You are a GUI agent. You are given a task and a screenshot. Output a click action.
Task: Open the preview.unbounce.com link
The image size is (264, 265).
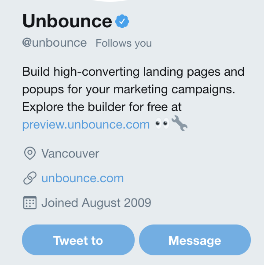click(x=86, y=125)
